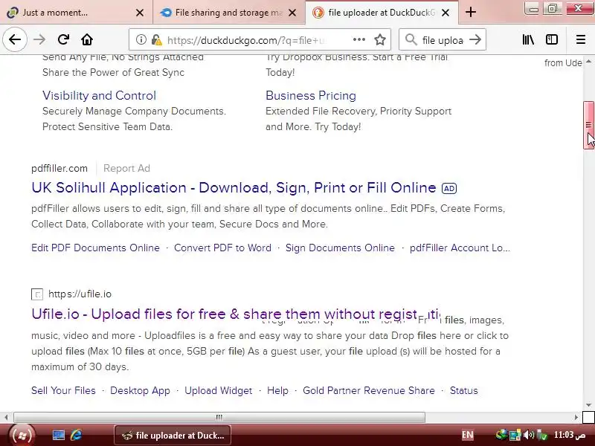The image size is (595, 446).
Task: Click the vertical scrollbar down arrow
Action: coord(588,405)
